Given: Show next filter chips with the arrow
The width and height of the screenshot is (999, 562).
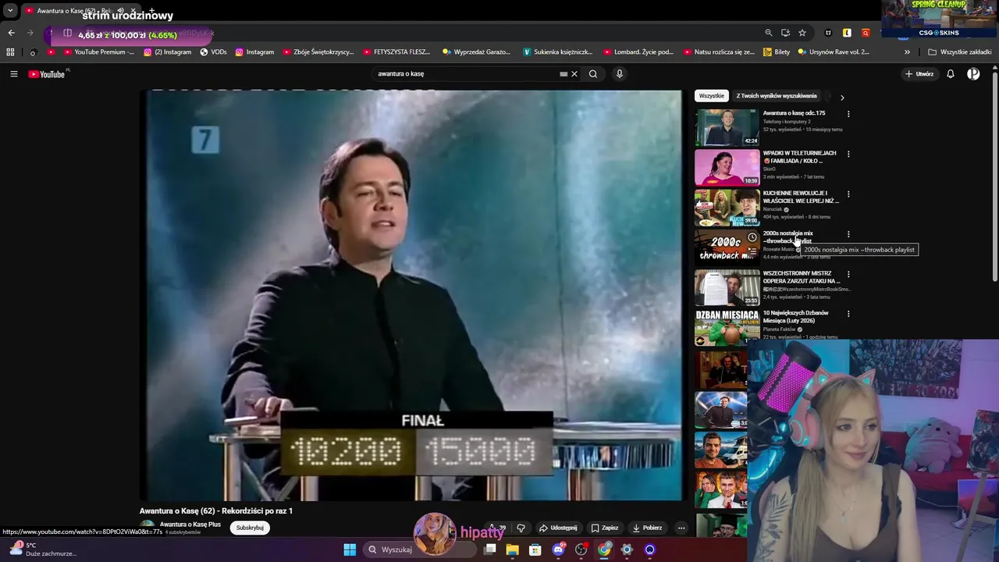Looking at the screenshot, I should [842, 97].
